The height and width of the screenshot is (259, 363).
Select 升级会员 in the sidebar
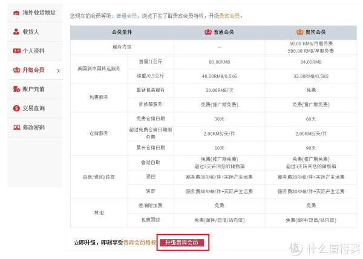34,70
